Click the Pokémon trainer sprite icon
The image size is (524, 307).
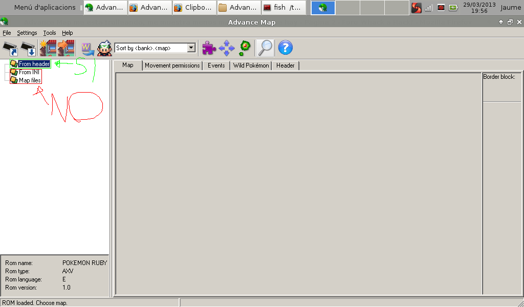click(x=104, y=48)
